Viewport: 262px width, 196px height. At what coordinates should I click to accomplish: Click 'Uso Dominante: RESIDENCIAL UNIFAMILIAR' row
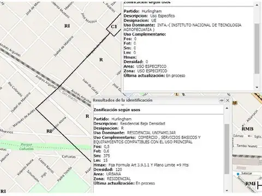[x=135, y=133]
